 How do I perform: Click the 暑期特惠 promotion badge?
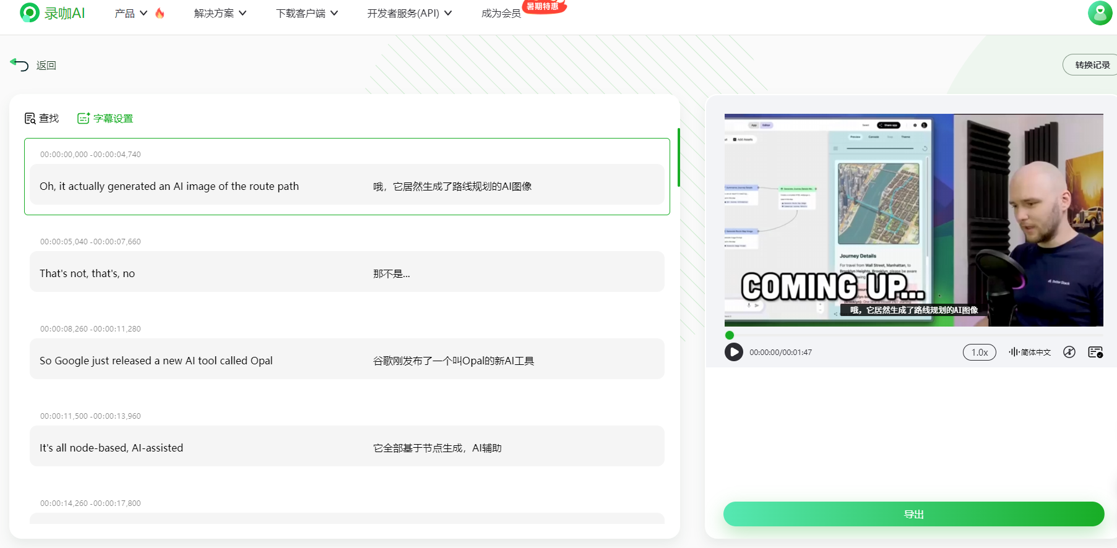coord(543,6)
